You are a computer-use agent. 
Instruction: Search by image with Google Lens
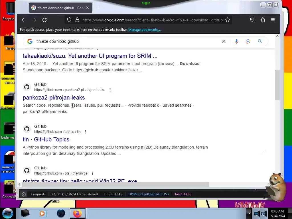[248, 41]
